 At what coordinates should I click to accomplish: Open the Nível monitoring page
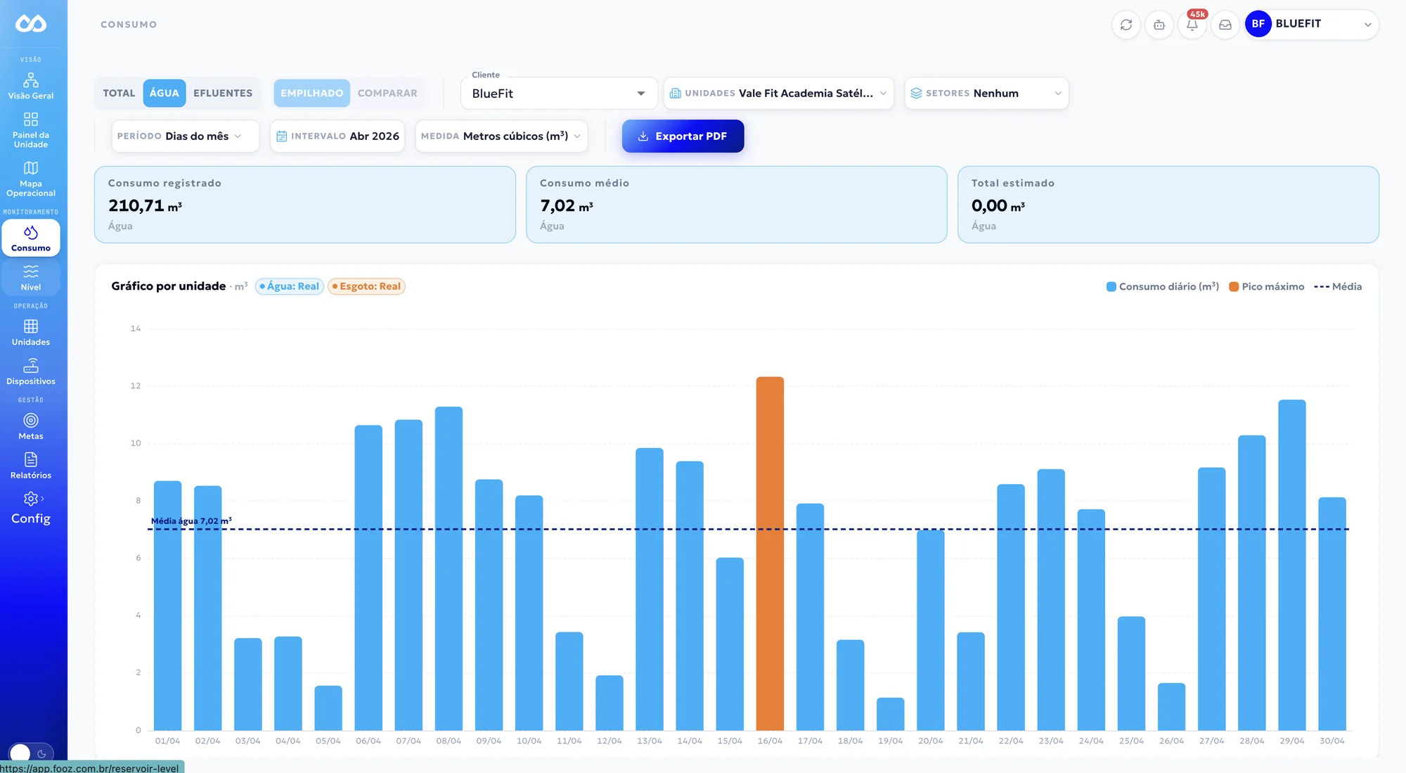pos(31,277)
